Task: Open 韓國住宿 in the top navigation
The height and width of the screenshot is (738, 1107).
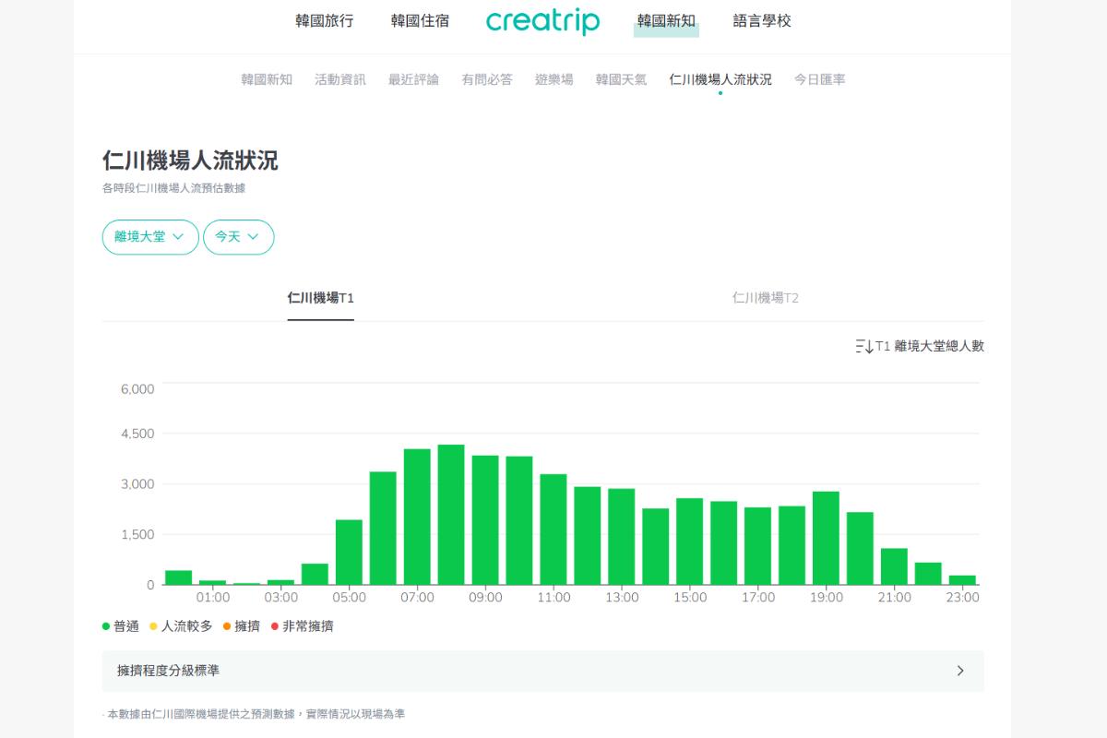Action: [x=420, y=20]
